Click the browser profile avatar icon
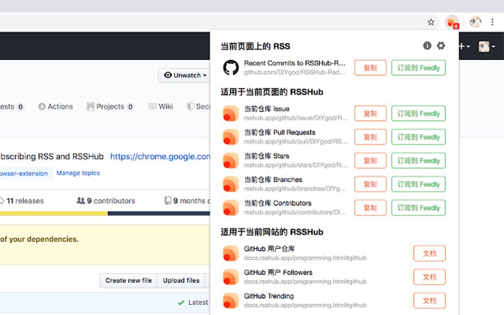This screenshot has width=504, height=315. click(474, 22)
